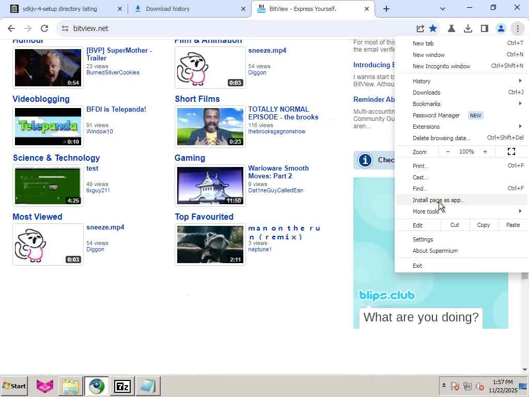Open About Supermium
This screenshot has height=397, width=529.
pyautogui.click(x=461, y=251)
